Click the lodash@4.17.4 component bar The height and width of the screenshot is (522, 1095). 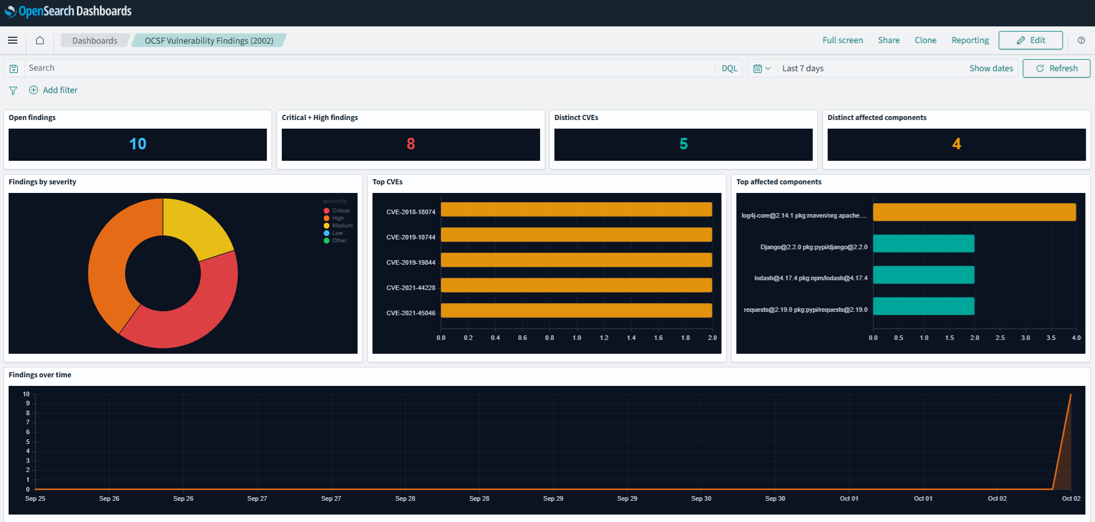923,275
